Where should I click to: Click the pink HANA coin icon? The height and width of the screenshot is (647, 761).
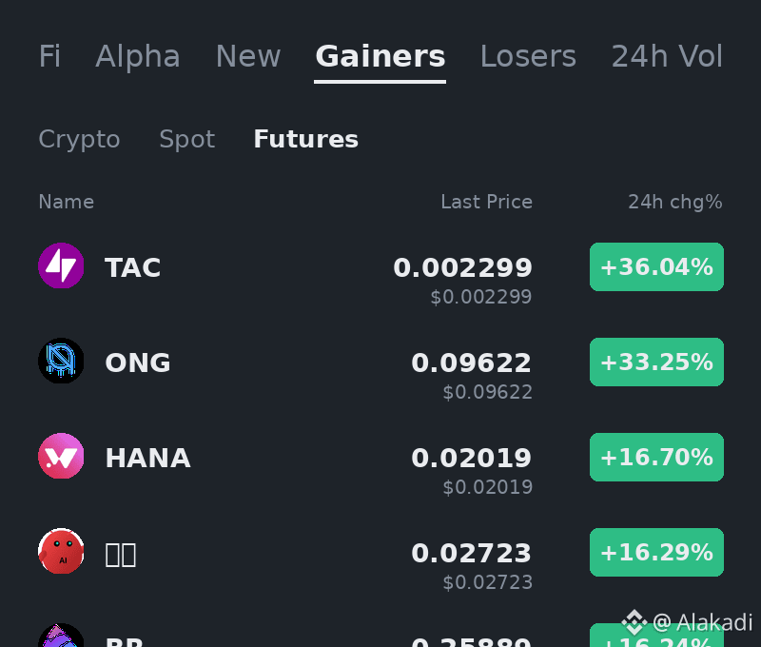pos(61,456)
